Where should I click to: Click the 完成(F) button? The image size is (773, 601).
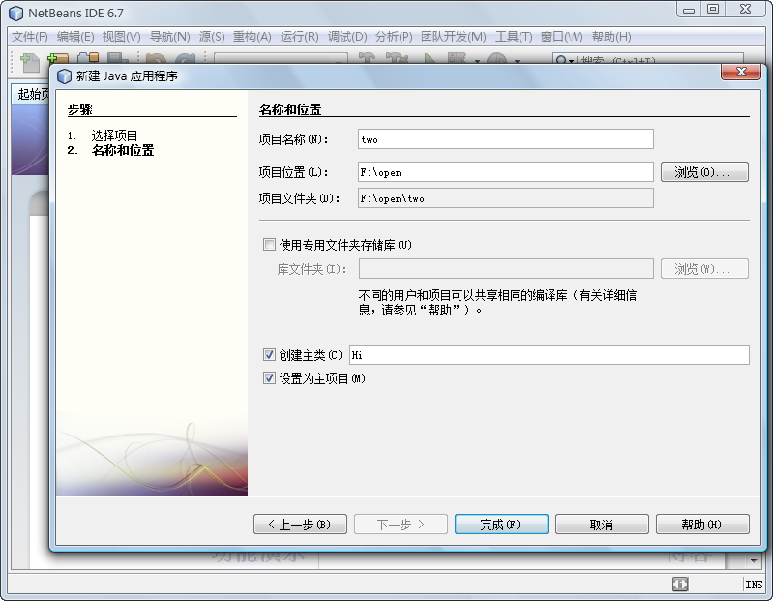(501, 525)
